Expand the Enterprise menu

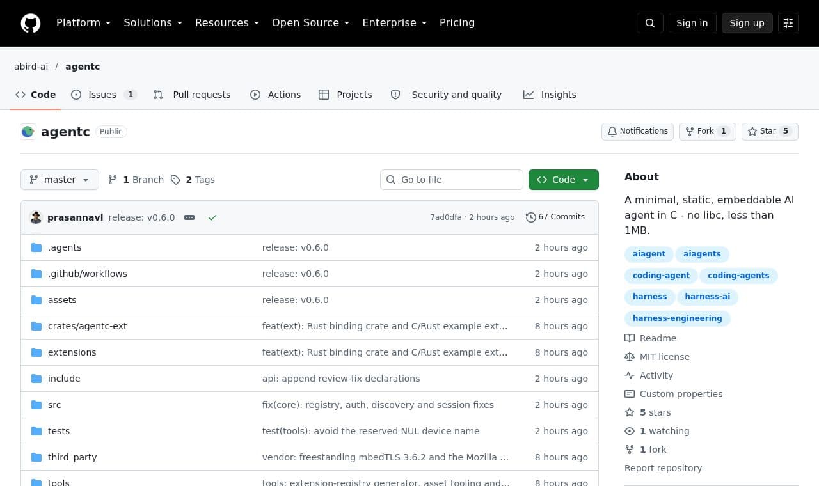pyautogui.click(x=395, y=23)
